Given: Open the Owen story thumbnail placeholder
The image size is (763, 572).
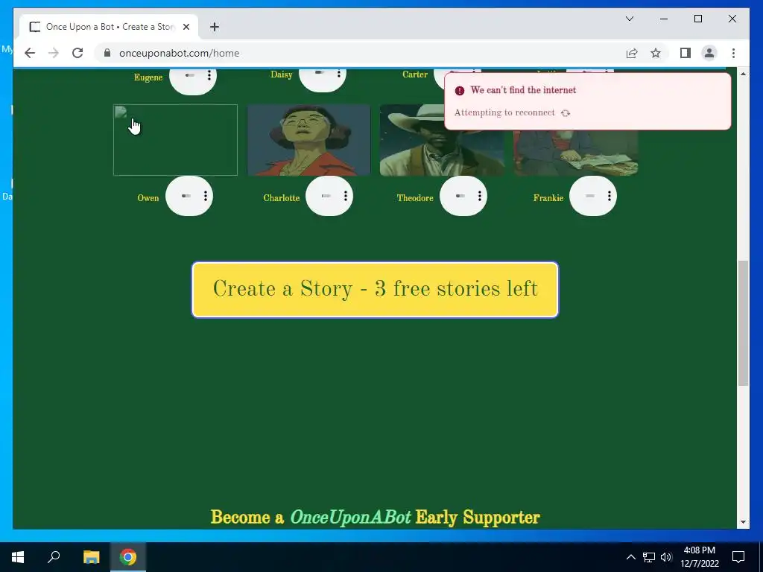Looking at the screenshot, I should 176,139.
